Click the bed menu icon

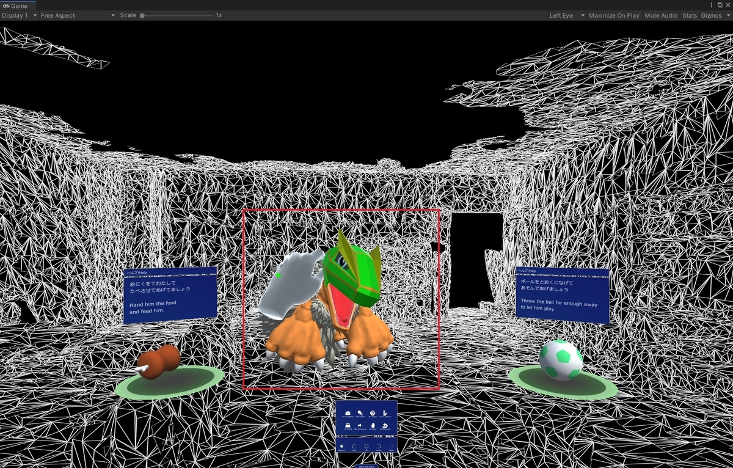[x=348, y=425]
